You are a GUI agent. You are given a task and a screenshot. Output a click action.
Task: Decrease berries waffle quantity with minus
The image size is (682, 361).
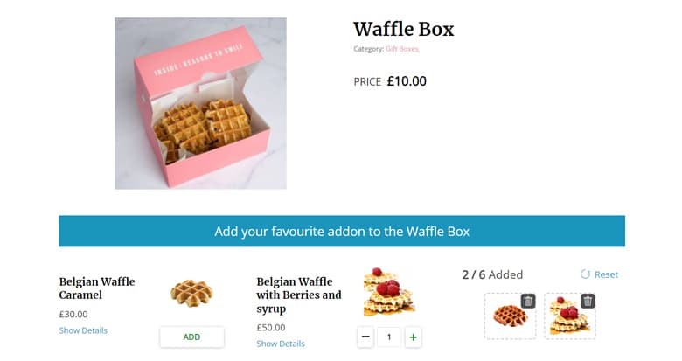pyautogui.click(x=365, y=337)
